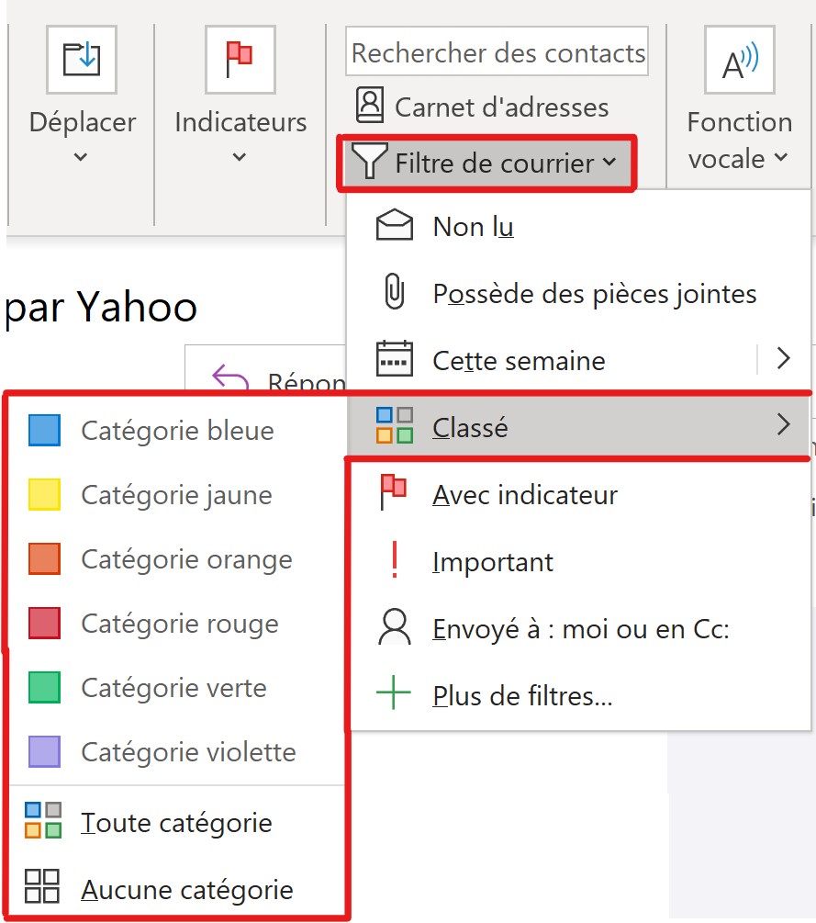Click the Fonction vocale read-aloud icon
Screen dimensions: 816x923
pos(739,60)
